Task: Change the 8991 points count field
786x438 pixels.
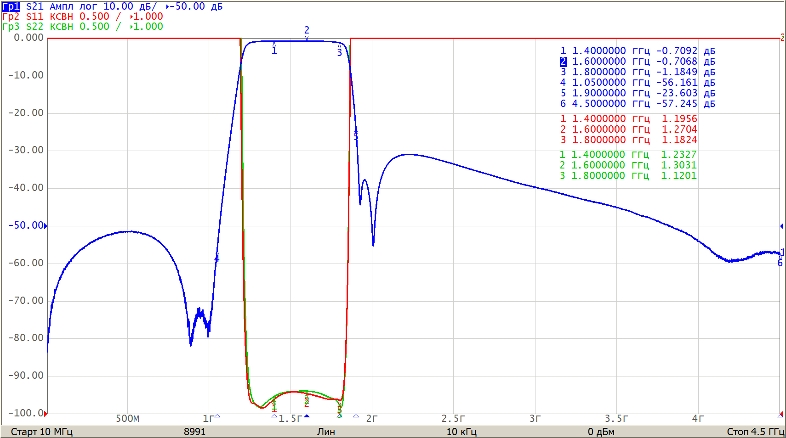Action: point(194,432)
